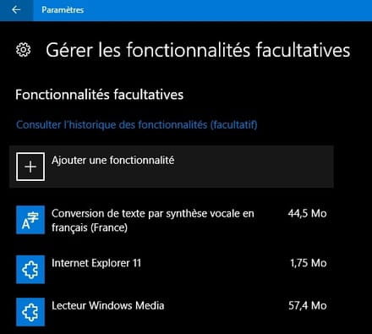372x334 pixels.
Task: Click the blue title bar empty area
Action: tap(226, 10)
